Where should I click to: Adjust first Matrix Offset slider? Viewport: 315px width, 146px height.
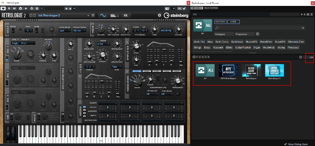[x=107, y=107]
